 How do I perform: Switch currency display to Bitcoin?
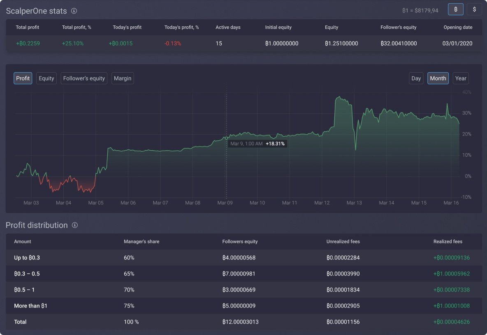pyautogui.click(x=455, y=9)
